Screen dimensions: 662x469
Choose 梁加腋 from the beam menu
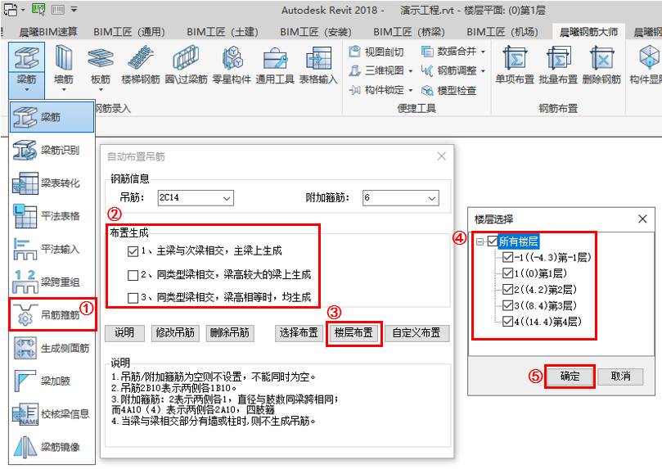coord(52,381)
